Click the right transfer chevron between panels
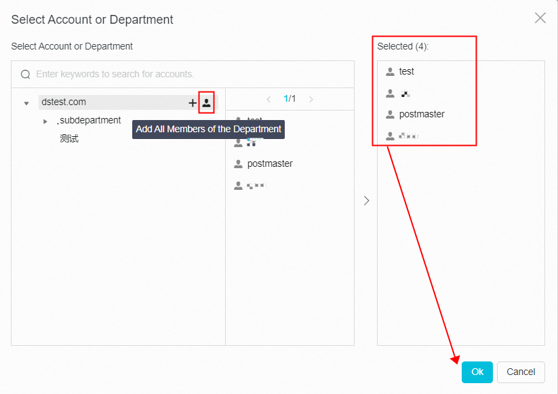Image resolution: width=558 pixels, height=394 pixels. point(366,201)
